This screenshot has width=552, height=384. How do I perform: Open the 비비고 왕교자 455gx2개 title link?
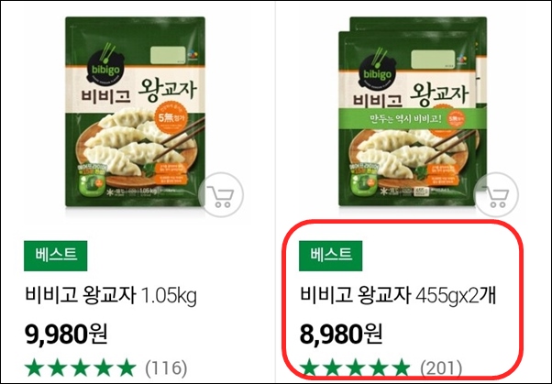click(398, 296)
